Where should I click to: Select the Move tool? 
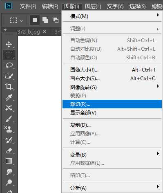pyautogui.click(x=9, y=44)
